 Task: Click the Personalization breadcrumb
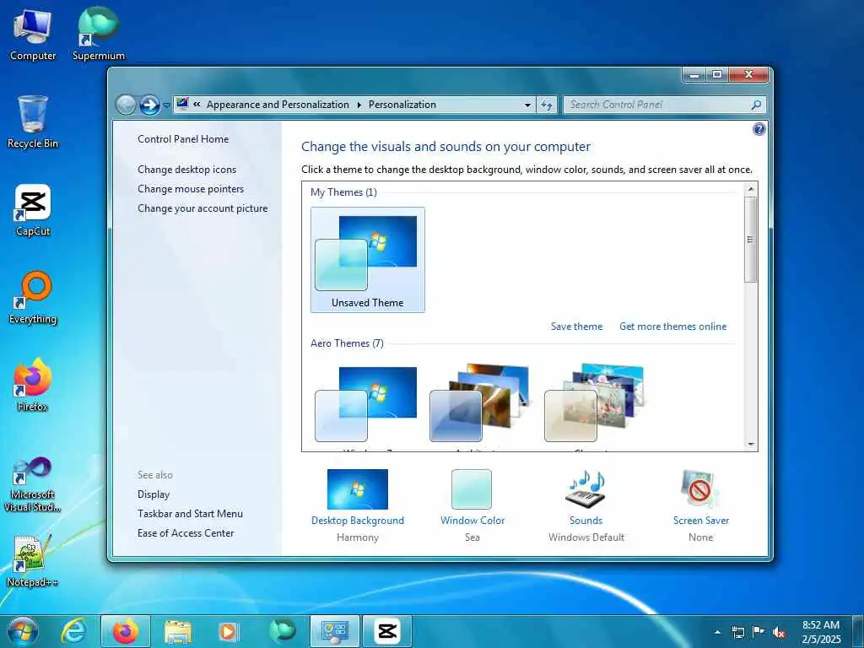pyautogui.click(x=402, y=105)
